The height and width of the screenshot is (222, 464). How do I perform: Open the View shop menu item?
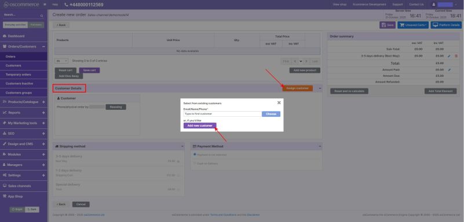pos(339,5)
